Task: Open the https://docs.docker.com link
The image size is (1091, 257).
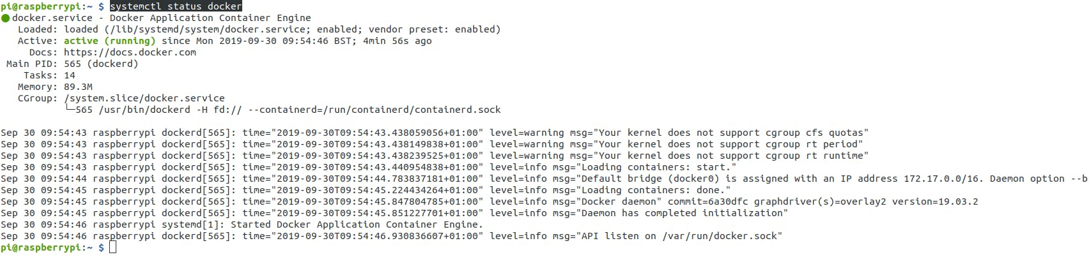Action: (x=130, y=52)
